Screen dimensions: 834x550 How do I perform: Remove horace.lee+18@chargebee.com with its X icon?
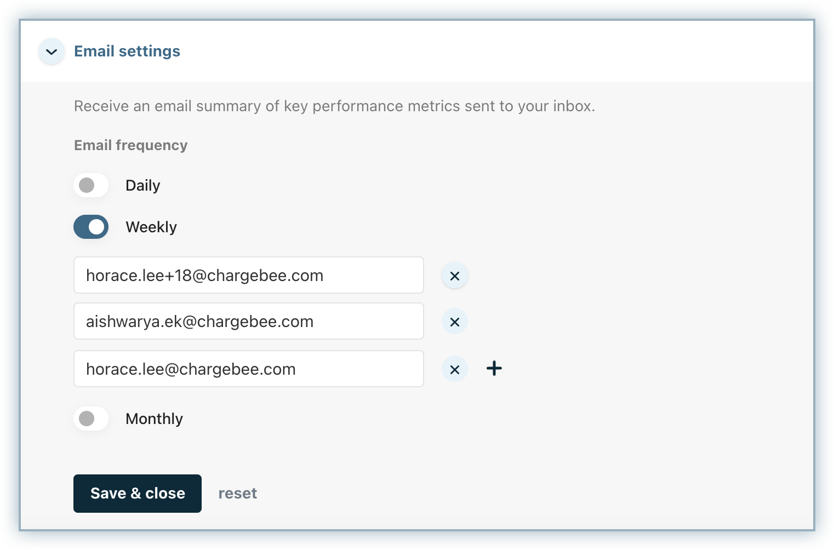coord(454,276)
